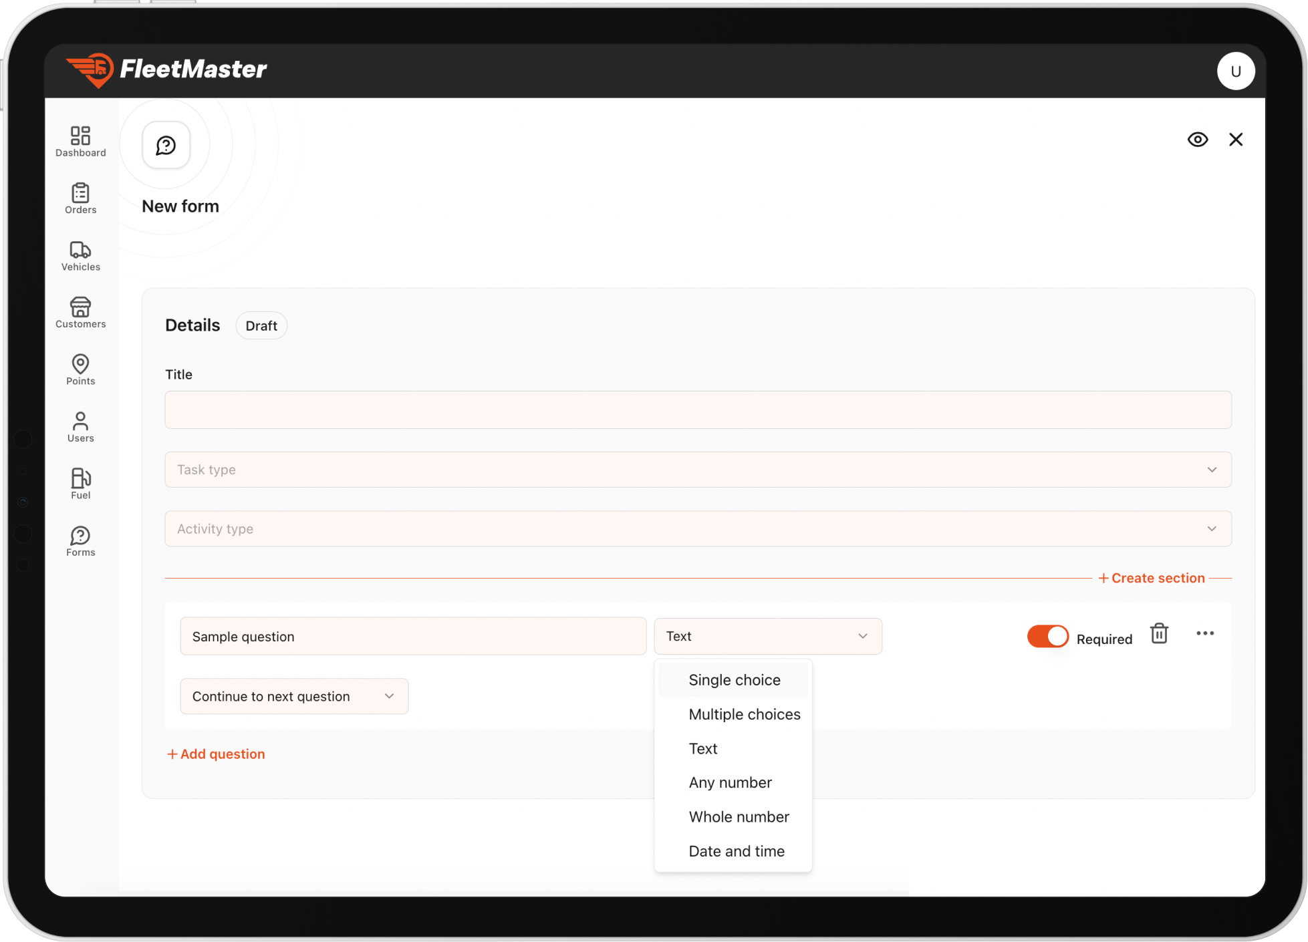Click the Create section button
This screenshot has width=1308, height=942.
(x=1152, y=578)
